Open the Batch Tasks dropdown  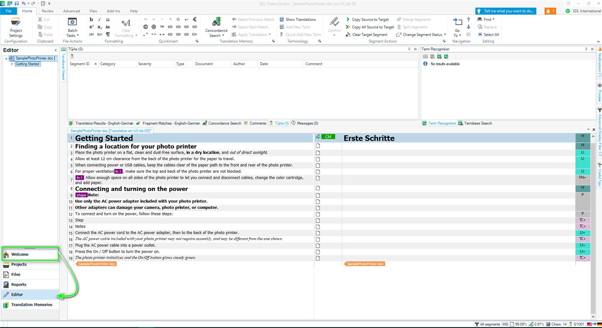click(x=72, y=28)
